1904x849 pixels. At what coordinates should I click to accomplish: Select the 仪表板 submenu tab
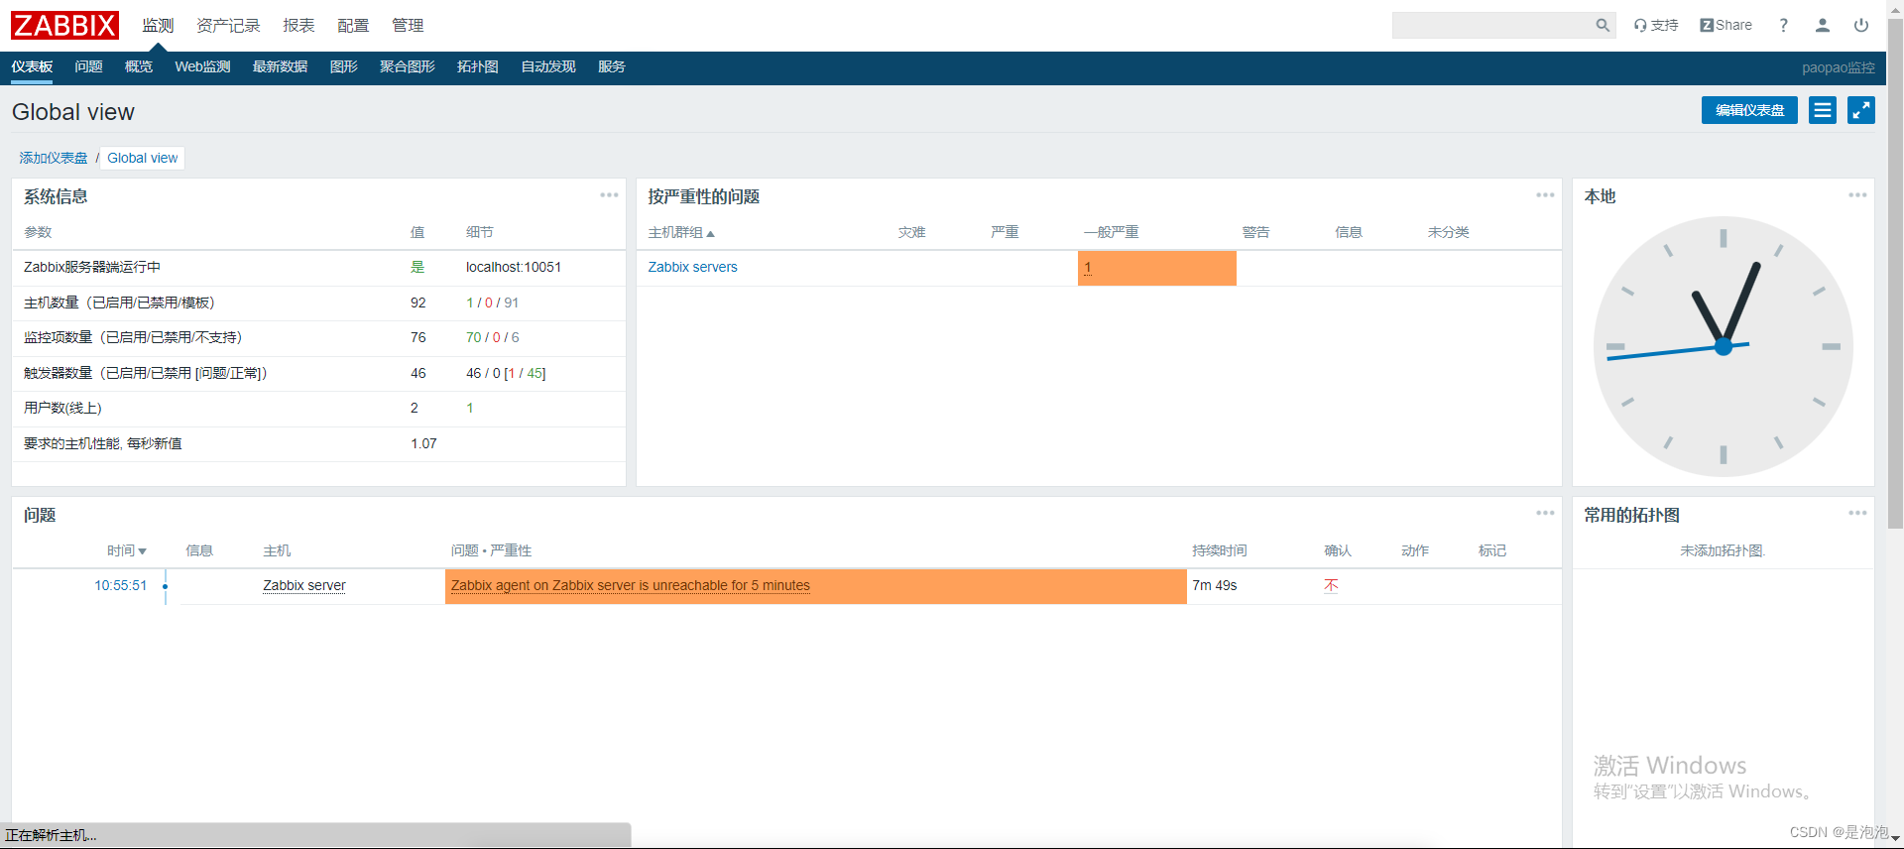coord(32,67)
